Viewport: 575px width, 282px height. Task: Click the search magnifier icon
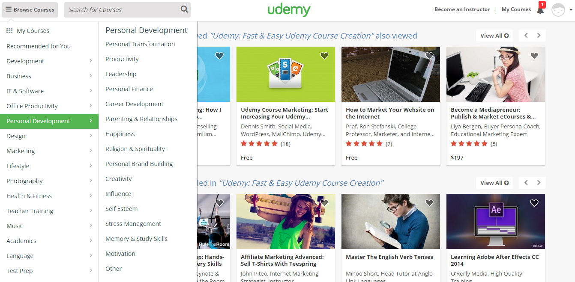pyautogui.click(x=184, y=9)
